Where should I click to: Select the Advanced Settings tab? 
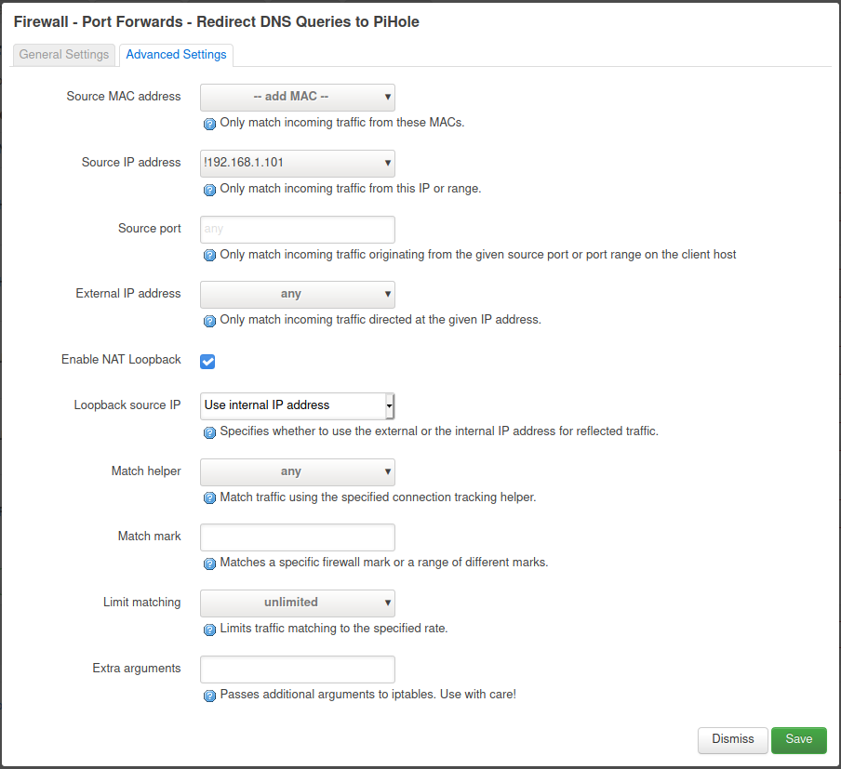click(x=176, y=55)
